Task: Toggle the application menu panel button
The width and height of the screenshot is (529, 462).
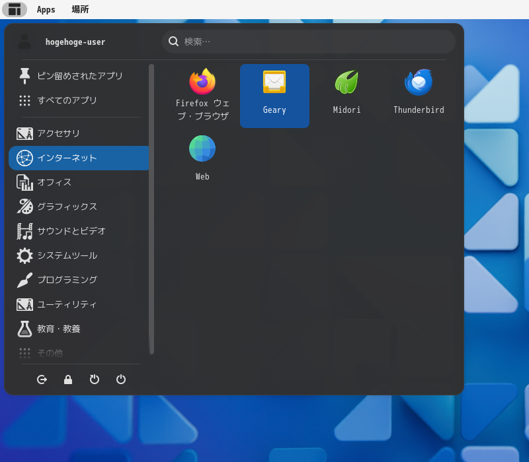Action: 15,9
